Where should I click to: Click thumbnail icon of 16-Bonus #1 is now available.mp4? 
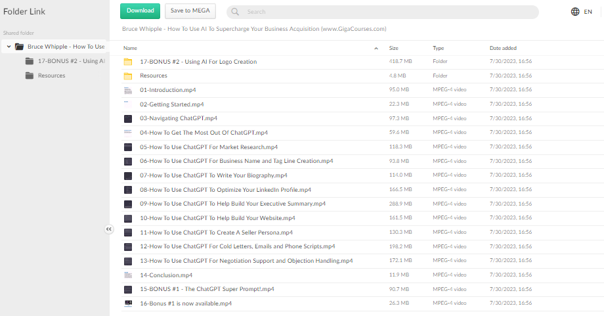(128, 304)
